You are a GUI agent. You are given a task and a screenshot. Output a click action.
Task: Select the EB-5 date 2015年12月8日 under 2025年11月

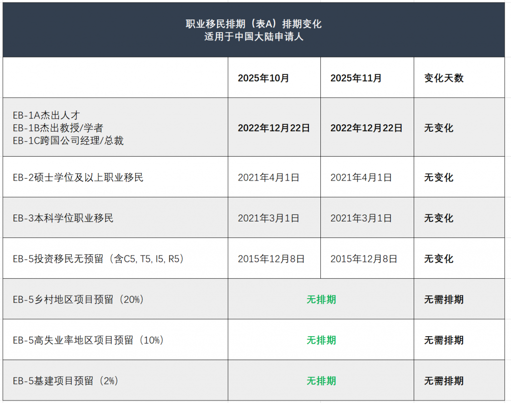364,259
